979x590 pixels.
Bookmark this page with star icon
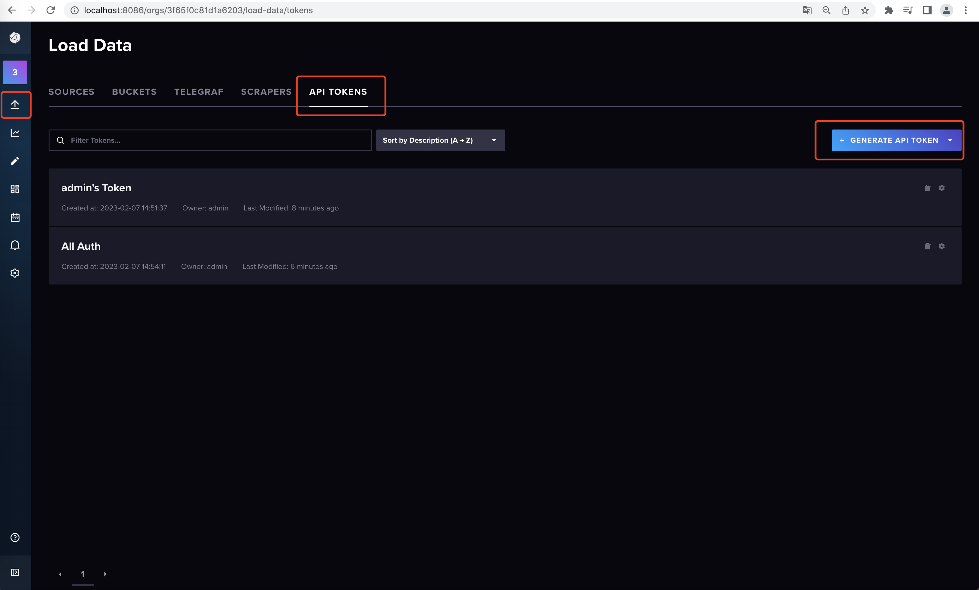point(865,10)
